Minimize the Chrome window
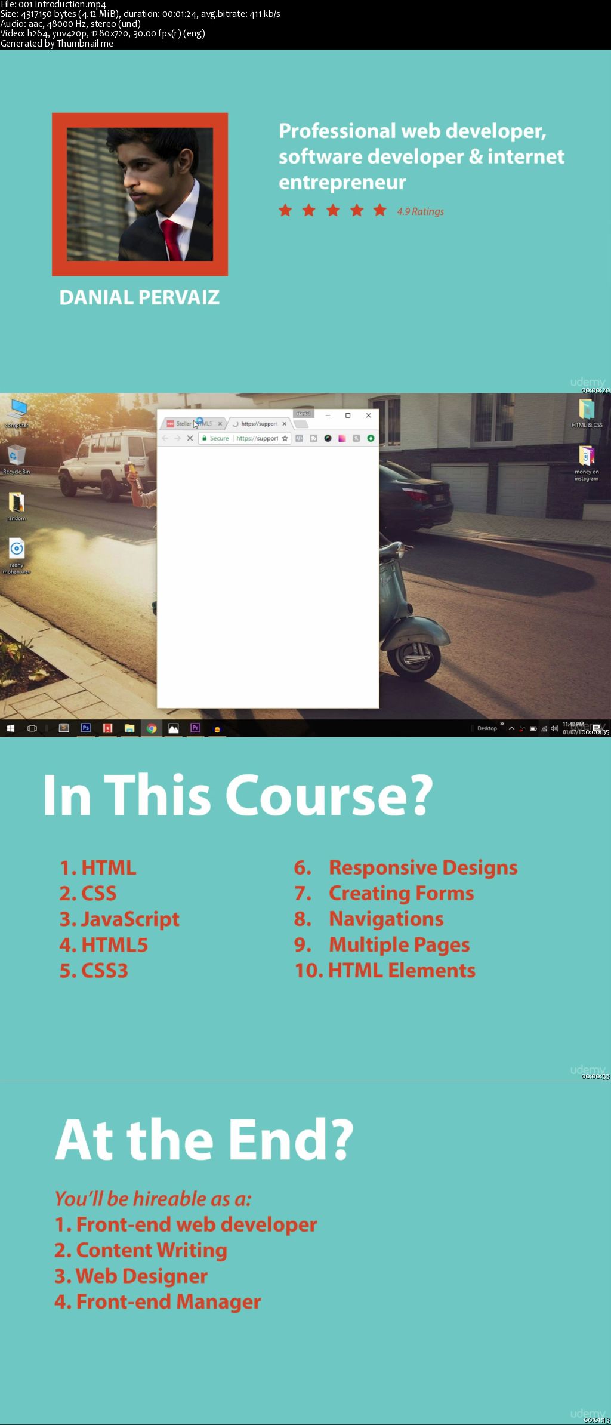611x1425 pixels. [328, 416]
